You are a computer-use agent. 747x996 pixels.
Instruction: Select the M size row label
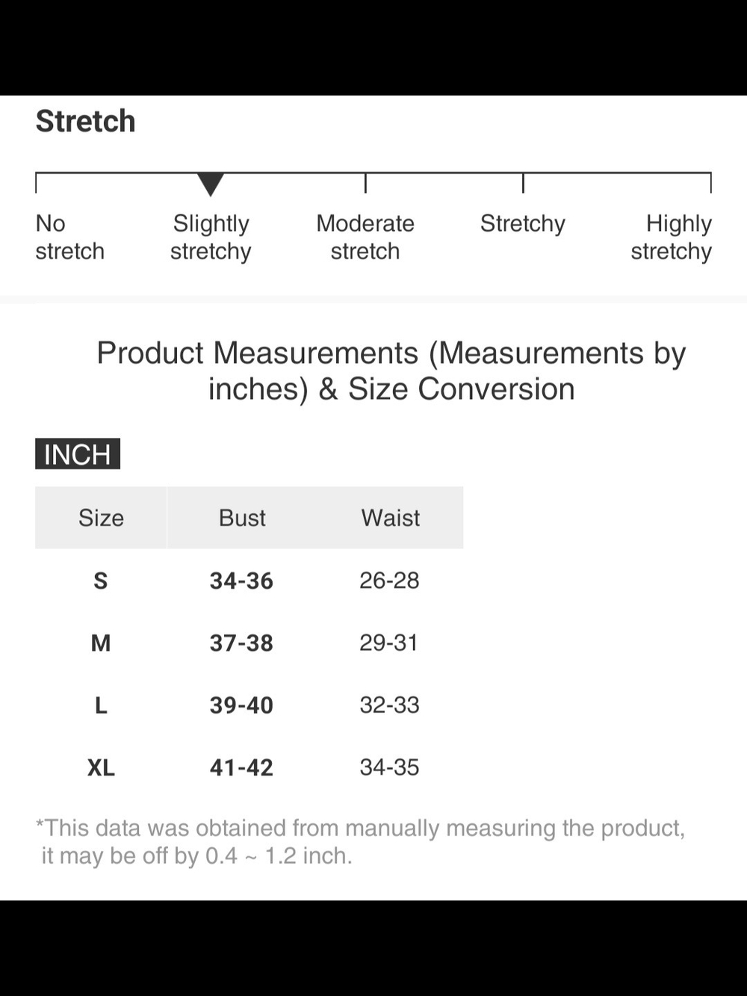(x=101, y=643)
